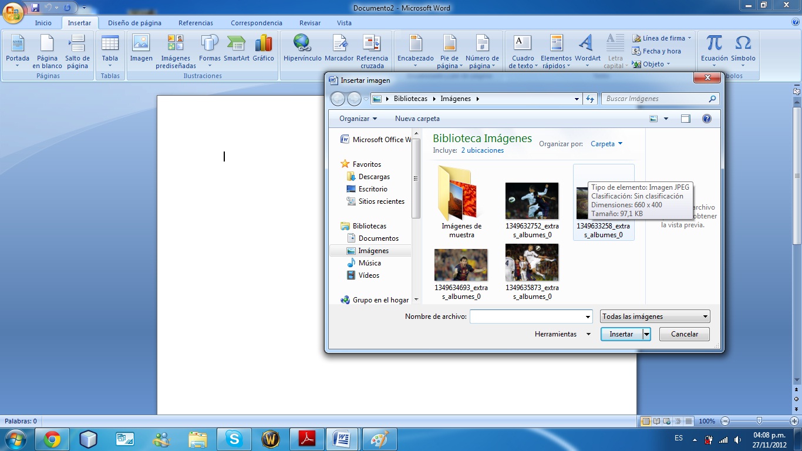Viewport: 802px width, 451px height.
Task: Click the Cancelar button
Action: pyautogui.click(x=685, y=334)
